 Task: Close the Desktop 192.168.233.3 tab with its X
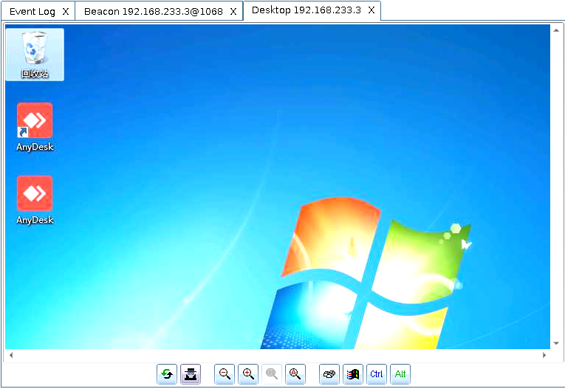(x=371, y=10)
